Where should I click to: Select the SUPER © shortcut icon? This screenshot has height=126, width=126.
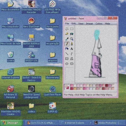(x=52, y=108)
